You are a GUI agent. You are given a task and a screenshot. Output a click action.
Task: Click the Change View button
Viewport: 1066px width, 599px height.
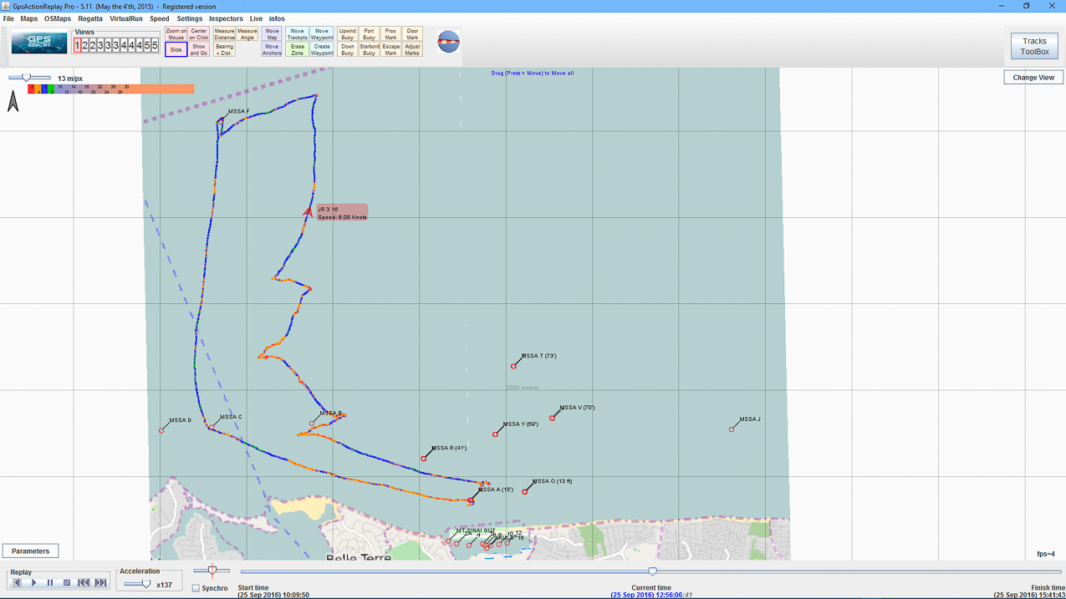coord(1033,77)
